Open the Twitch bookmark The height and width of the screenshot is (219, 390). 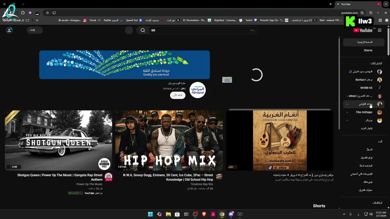pyautogui.click(x=251, y=20)
